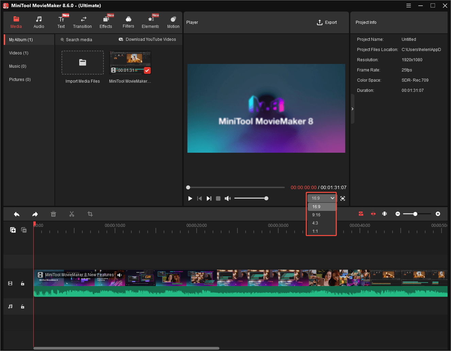Select Music (0) category

18,66
